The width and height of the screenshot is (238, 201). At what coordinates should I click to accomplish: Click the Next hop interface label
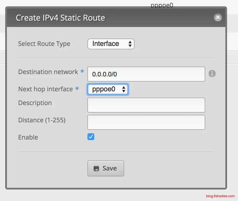[x=45, y=89]
